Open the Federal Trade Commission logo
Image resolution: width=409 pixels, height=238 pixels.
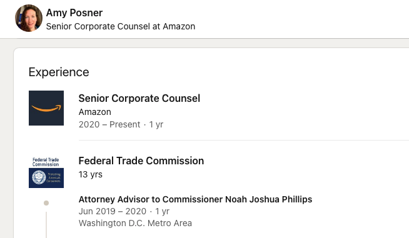pyautogui.click(x=46, y=171)
